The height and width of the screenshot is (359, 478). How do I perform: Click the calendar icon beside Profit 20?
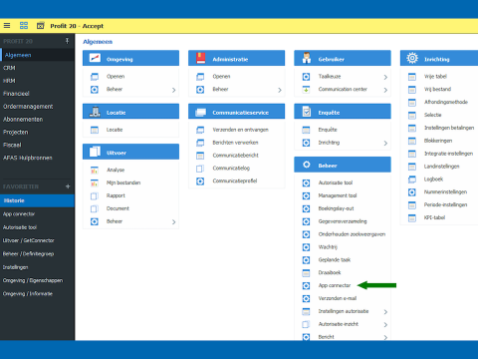coord(41,25)
